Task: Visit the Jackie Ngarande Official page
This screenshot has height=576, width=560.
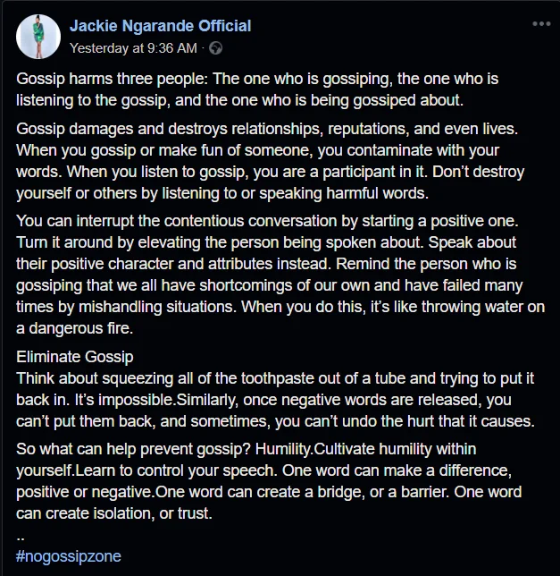Action: [160, 26]
